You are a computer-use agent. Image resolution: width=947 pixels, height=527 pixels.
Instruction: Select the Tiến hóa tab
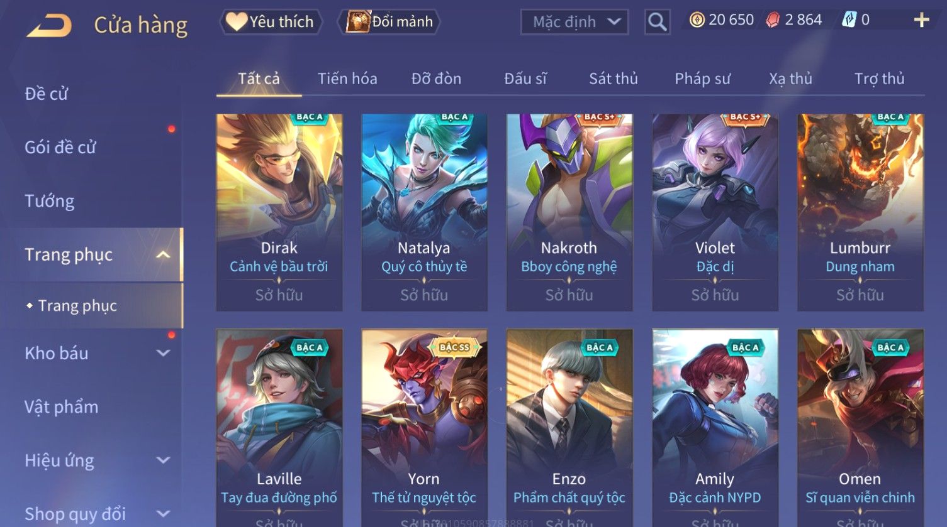coord(347,79)
